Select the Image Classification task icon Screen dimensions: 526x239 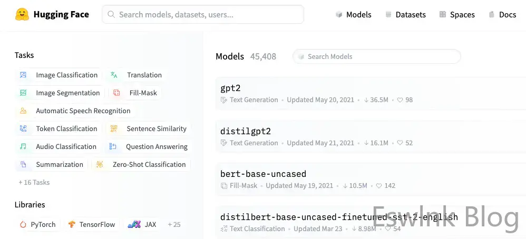pos(23,75)
